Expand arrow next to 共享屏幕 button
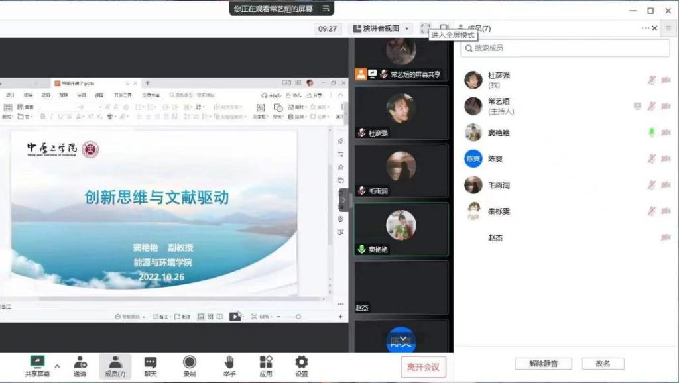 click(x=57, y=366)
